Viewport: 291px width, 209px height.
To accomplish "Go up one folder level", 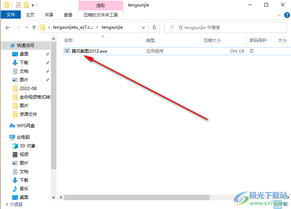I will [x=34, y=28].
